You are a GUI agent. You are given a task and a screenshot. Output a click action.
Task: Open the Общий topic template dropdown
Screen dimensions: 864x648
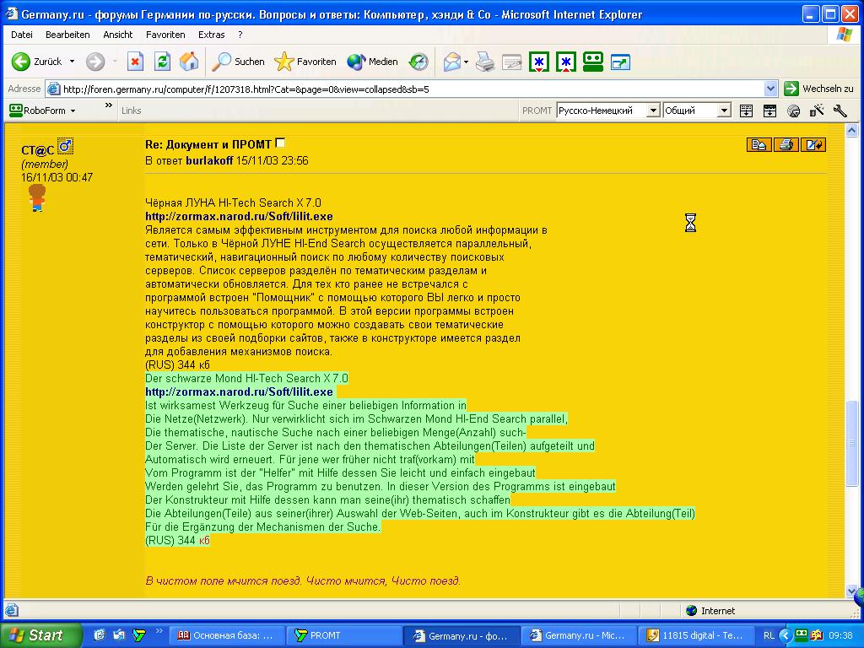tap(724, 111)
